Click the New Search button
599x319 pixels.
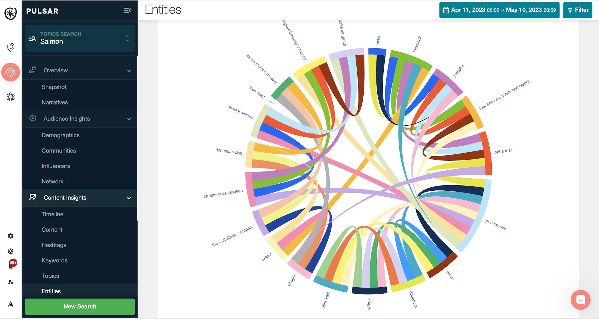coord(80,306)
